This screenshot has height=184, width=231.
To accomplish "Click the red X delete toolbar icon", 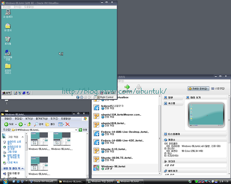I will click(x=67, y=124).
